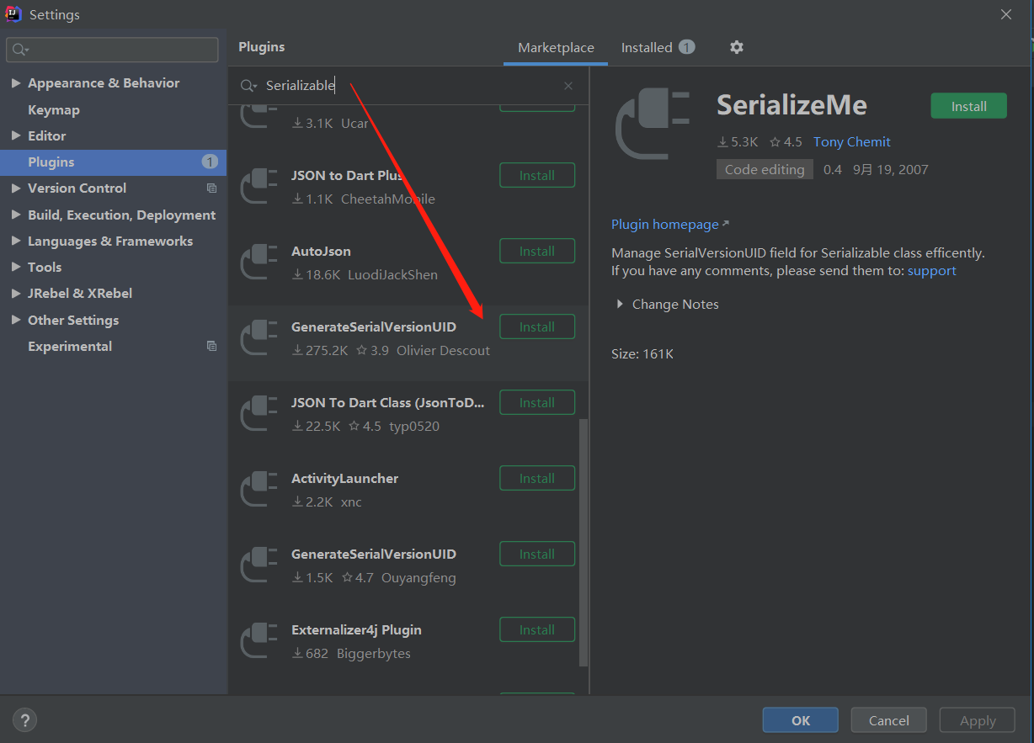Click the Externalizer4j Plugin icon

point(259,640)
